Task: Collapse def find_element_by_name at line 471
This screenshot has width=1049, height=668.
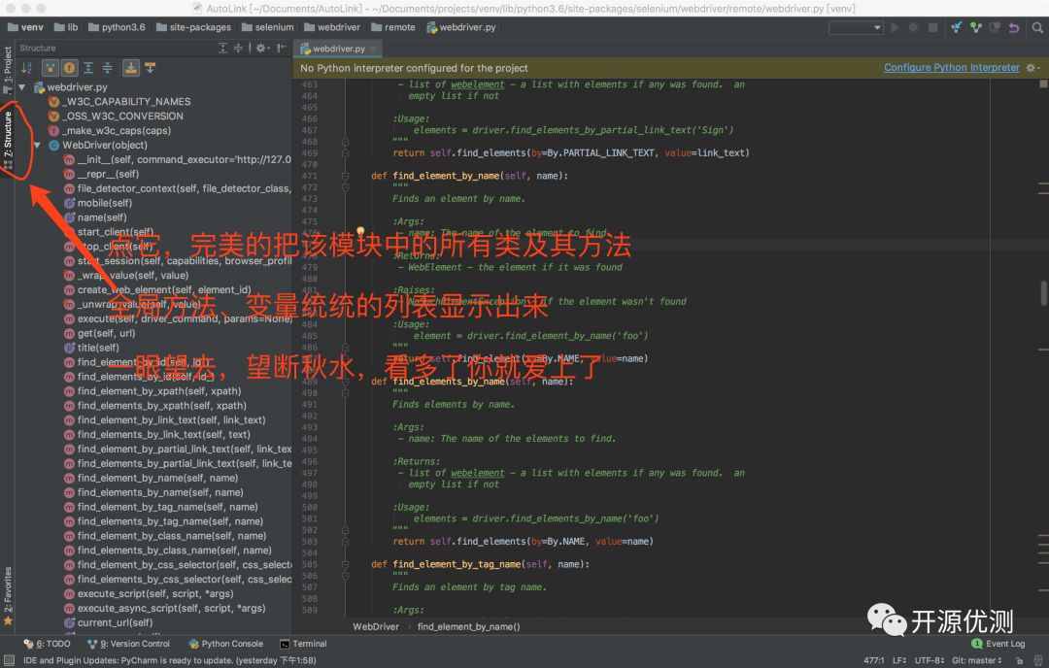Action: coord(345,176)
